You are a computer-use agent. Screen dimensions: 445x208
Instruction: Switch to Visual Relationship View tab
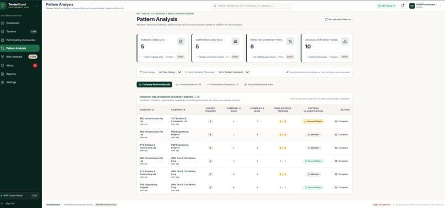tap(259, 84)
